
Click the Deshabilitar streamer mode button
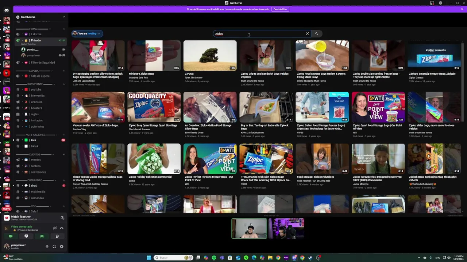[280, 9]
